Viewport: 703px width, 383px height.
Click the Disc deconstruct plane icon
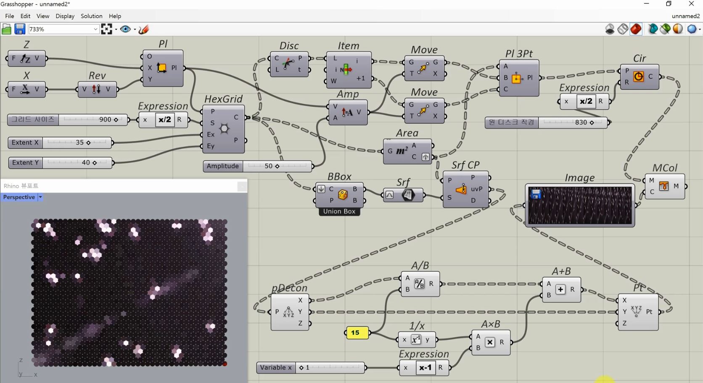pyautogui.click(x=288, y=63)
